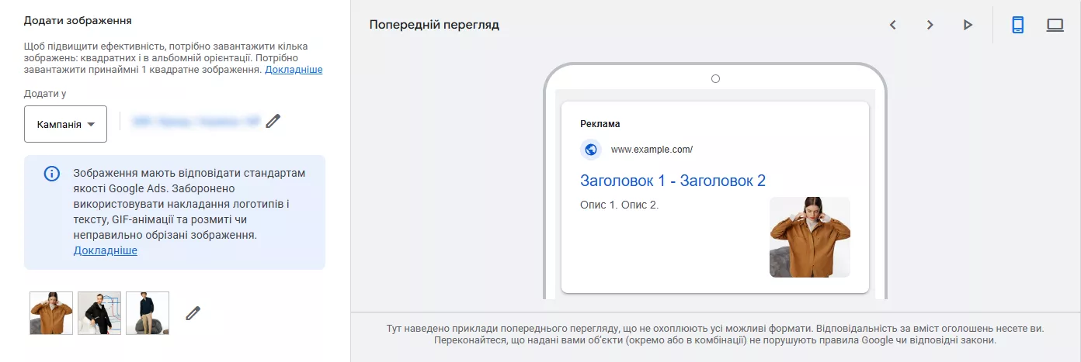
Task: Click the globe icon in the ad preview
Action: (x=591, y=150)
